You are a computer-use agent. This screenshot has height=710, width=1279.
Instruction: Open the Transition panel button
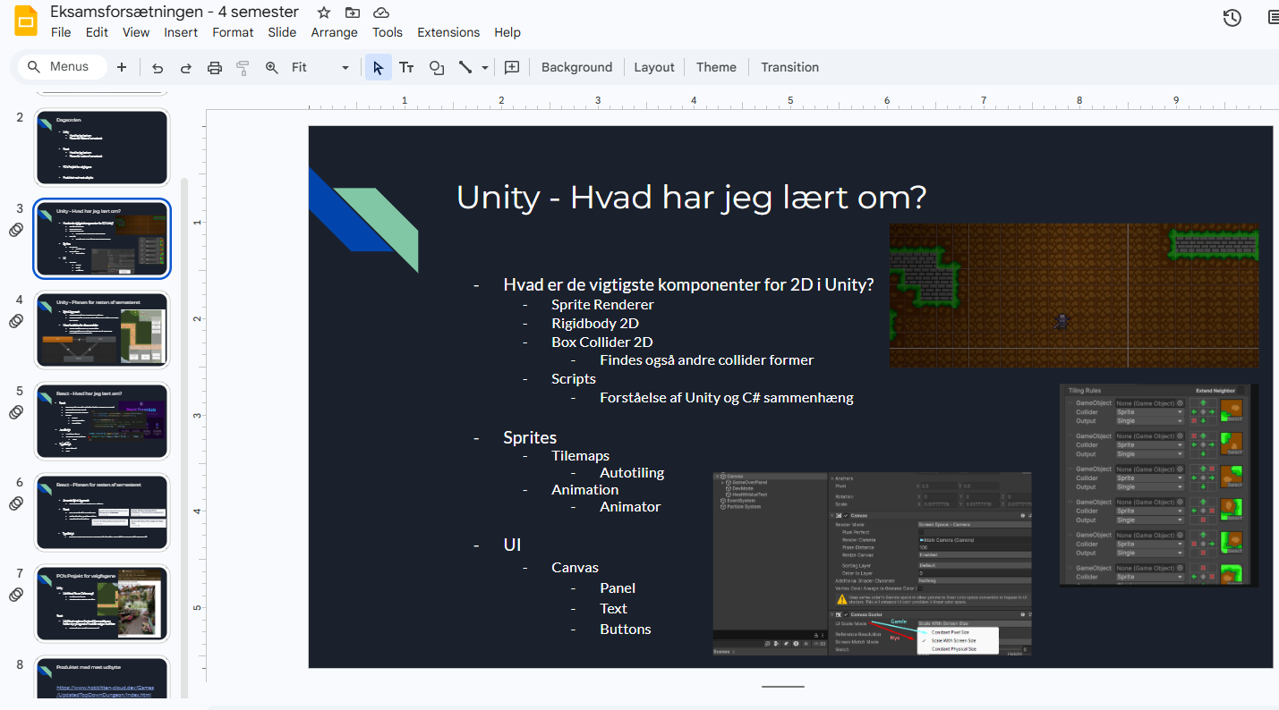pyautogui.click(x=789, y=67)
